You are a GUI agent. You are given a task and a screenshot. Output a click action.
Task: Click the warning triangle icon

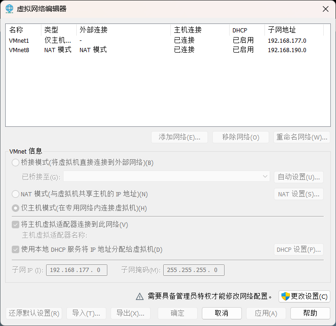click(x=140, y=296)
